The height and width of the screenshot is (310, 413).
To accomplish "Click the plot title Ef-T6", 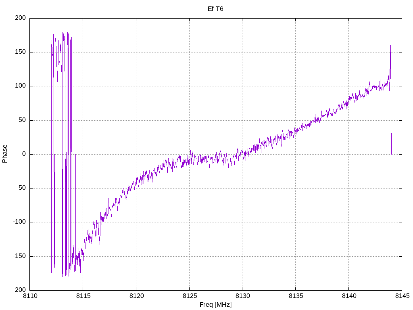I will (x=215, y=9).
